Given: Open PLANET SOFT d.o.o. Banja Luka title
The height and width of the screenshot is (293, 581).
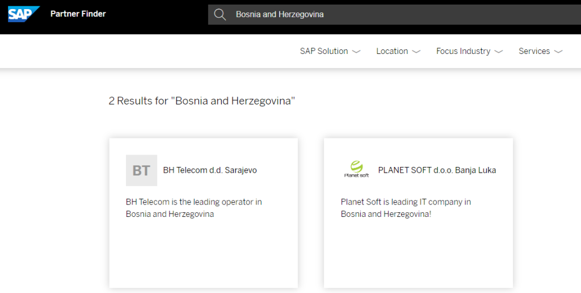Looking at the screenshot, I should (x=437, y=170).
